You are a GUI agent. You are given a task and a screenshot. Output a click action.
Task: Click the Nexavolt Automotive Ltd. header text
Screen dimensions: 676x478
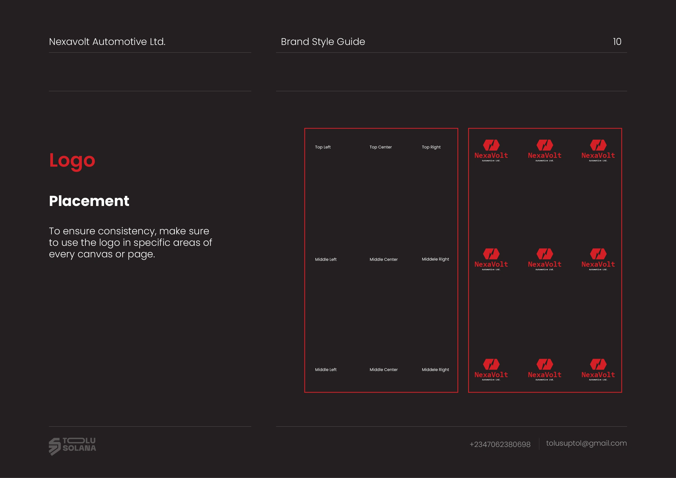pos(107,41)
